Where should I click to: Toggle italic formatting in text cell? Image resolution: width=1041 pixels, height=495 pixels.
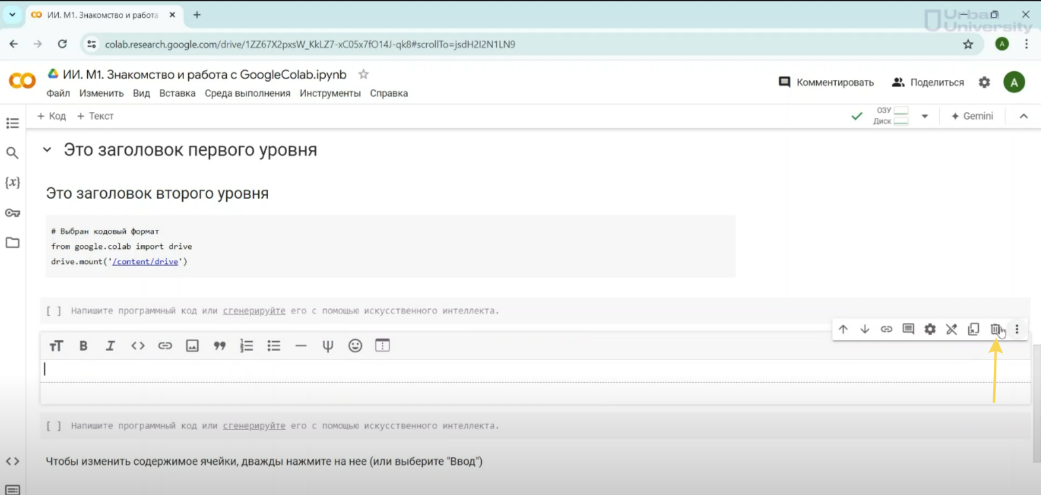[110, 346]
